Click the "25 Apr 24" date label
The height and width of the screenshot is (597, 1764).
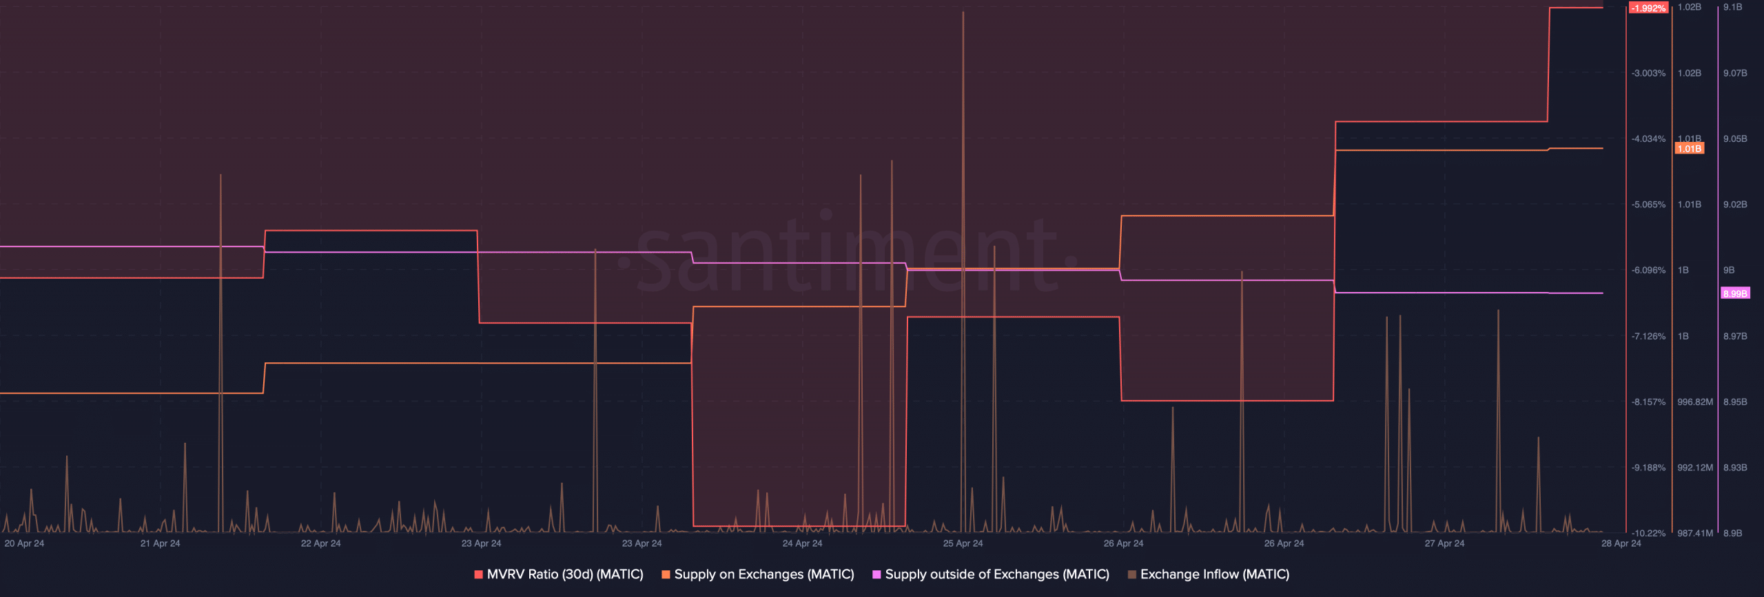[x=963, y=543]
